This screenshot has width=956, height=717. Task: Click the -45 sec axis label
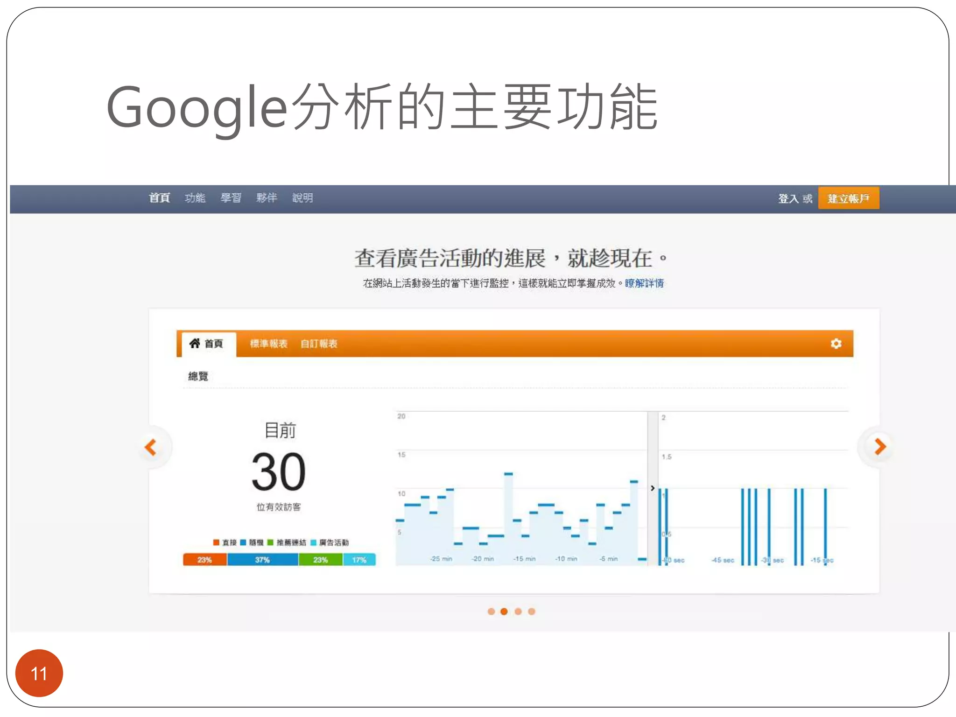pos(723,560)
